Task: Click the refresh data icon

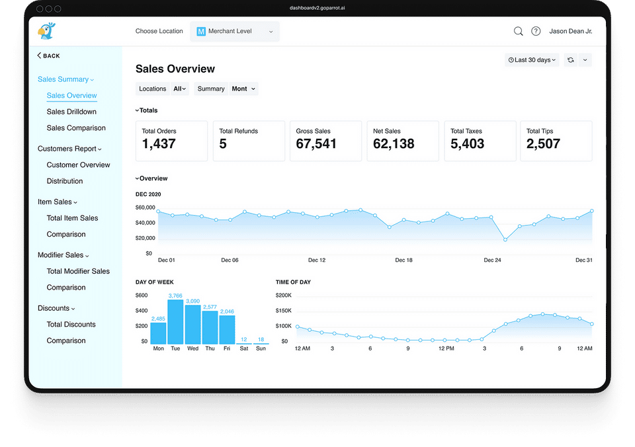Action: 571,60
